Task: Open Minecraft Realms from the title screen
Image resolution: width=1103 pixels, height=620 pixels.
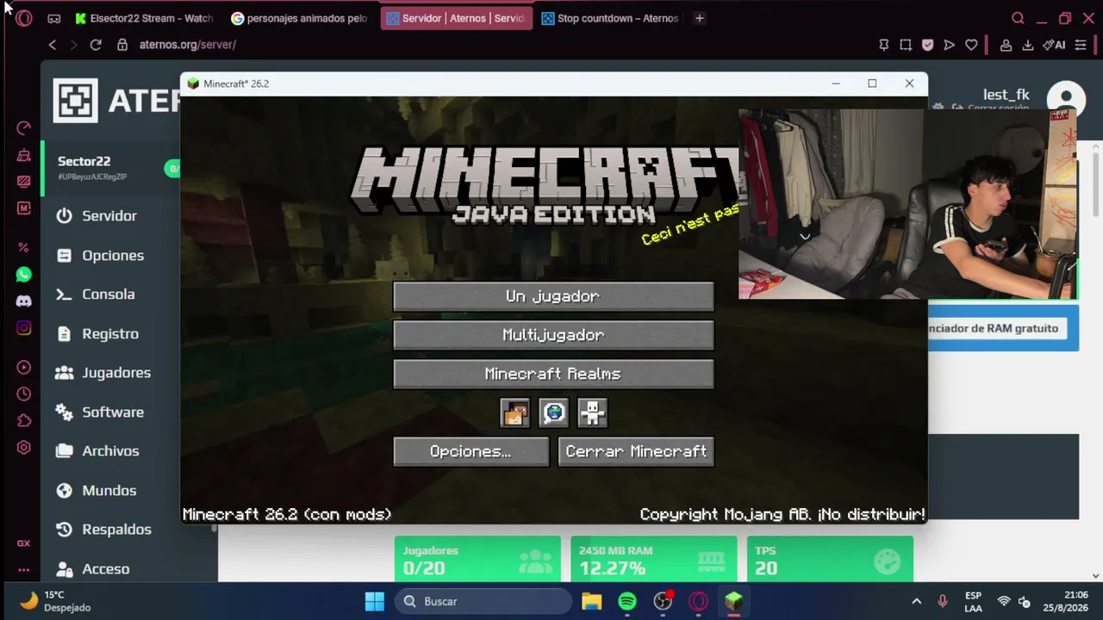Action: (553, 374)
